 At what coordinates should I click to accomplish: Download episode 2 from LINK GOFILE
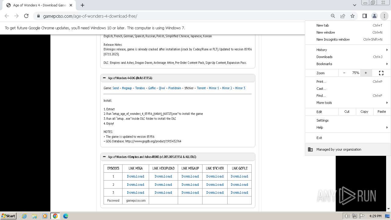[x=239, y=185]
